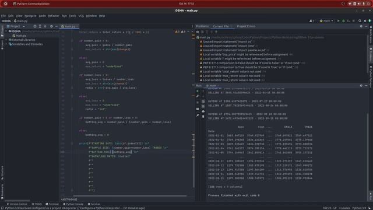Viewport: 373px width, 210px height.
Task: Open the Navigate menu
Action: tap(30, 16)
